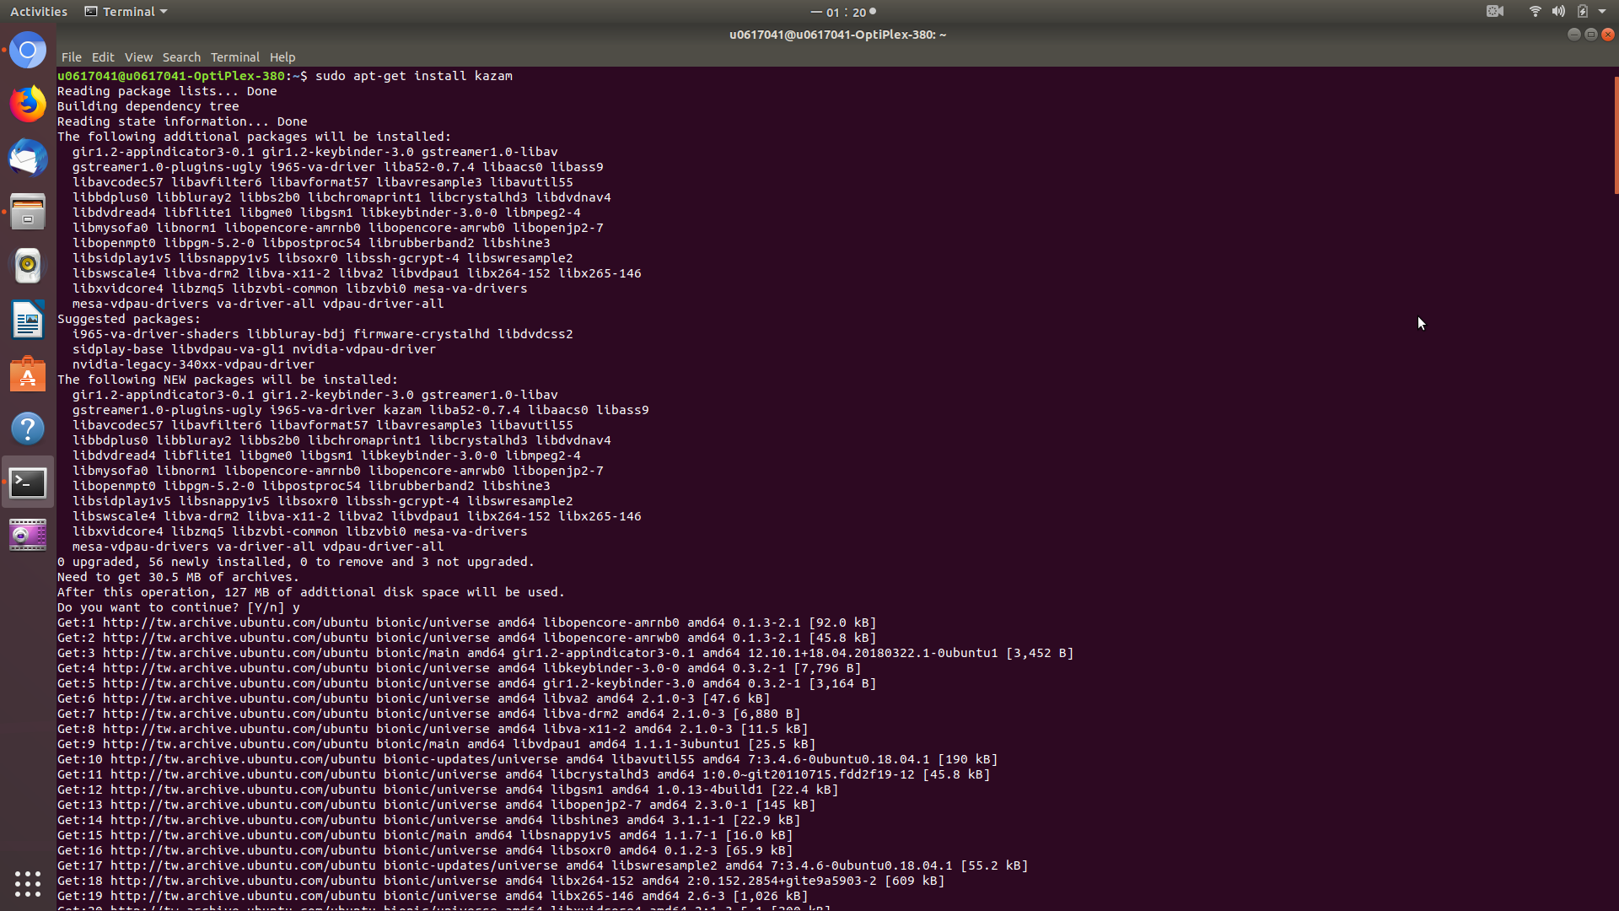The image size is (1619, 911).
Task: Maximize the terminal window
Action: point(1591,35)
